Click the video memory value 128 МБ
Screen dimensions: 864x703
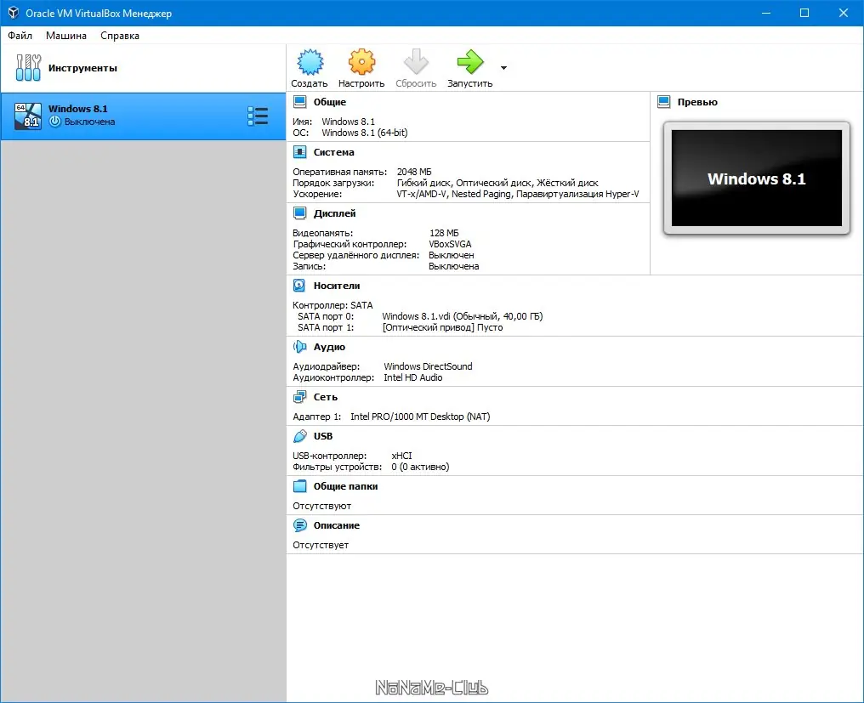pyautogui.click(x=444, y=233)
